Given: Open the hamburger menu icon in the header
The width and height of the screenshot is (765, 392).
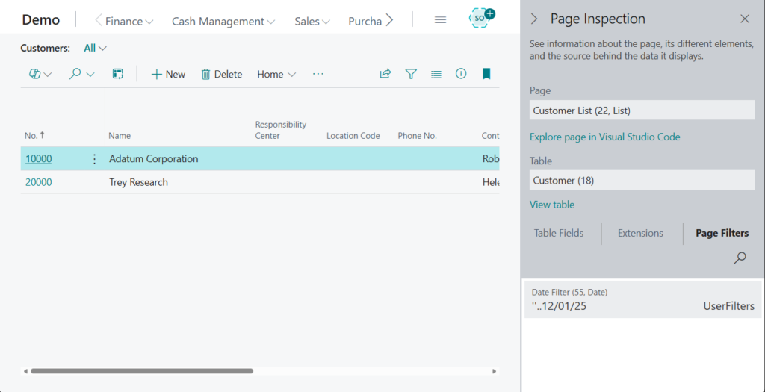Looking at the screenshot, I should (x=440, y=20).
